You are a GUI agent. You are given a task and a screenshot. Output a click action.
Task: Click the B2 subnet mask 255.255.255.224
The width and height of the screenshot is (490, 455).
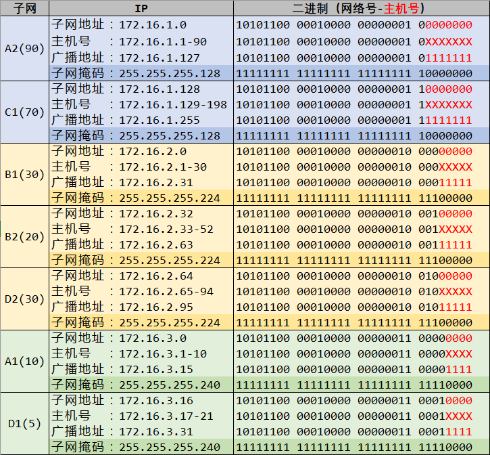point(170,261)
